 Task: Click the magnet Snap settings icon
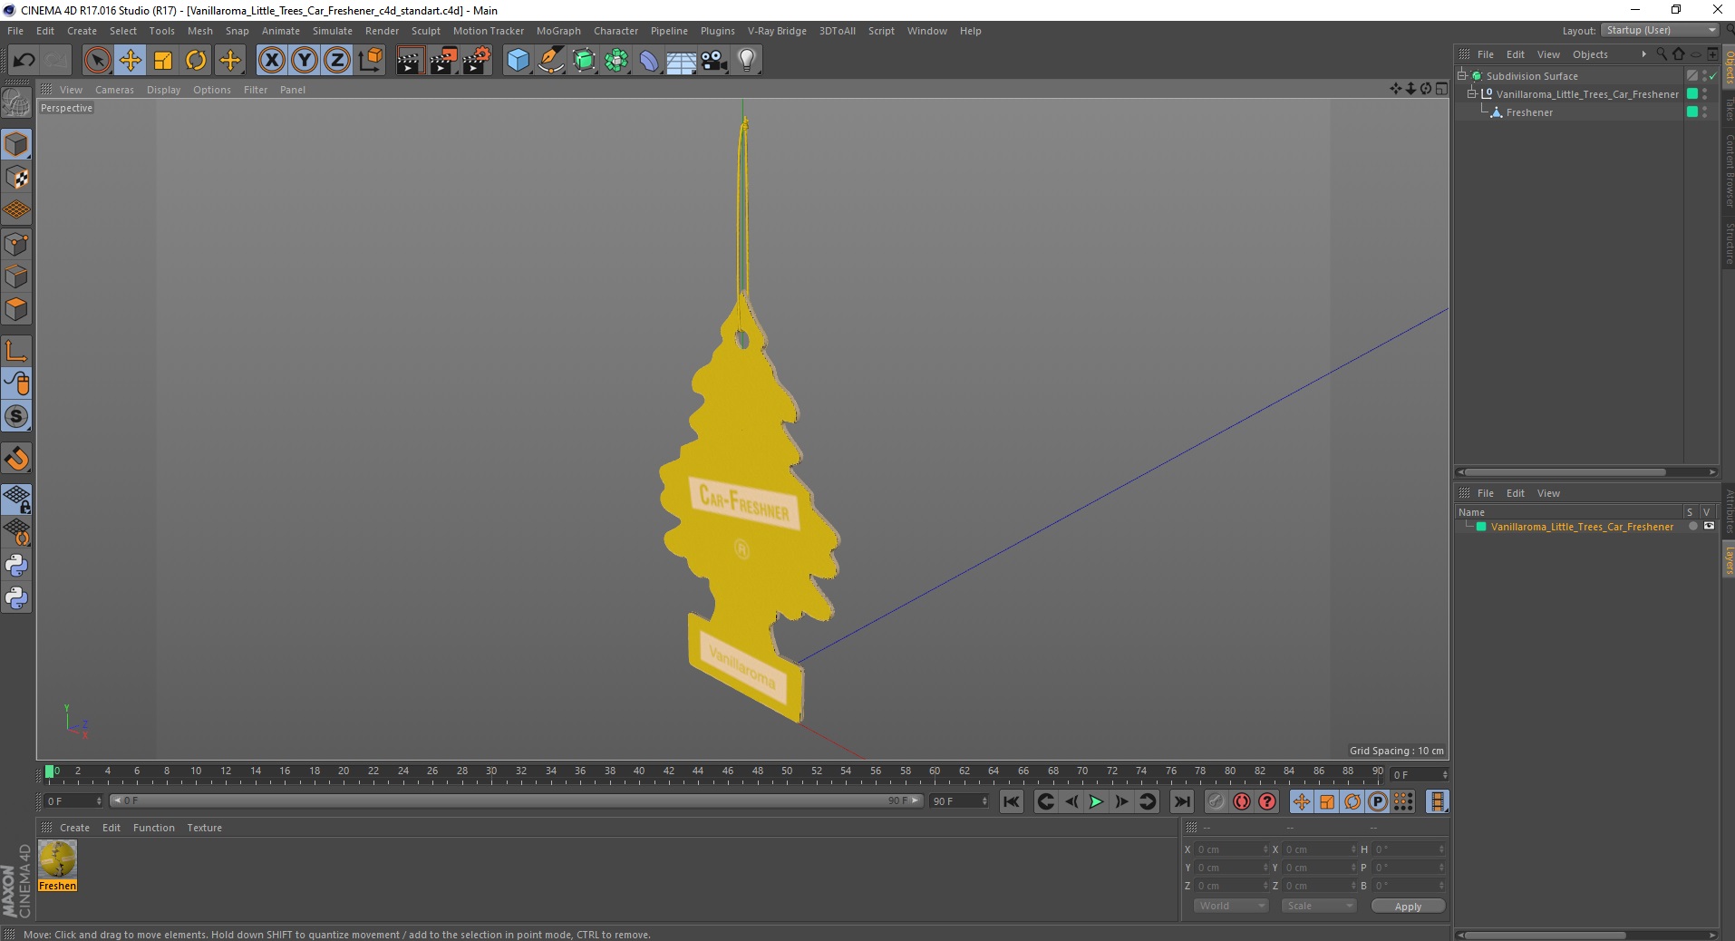pos(16,459)
